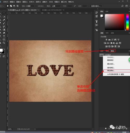Select the Brush tool
Screen dimensions: 130x133
[x=4, y=23]
